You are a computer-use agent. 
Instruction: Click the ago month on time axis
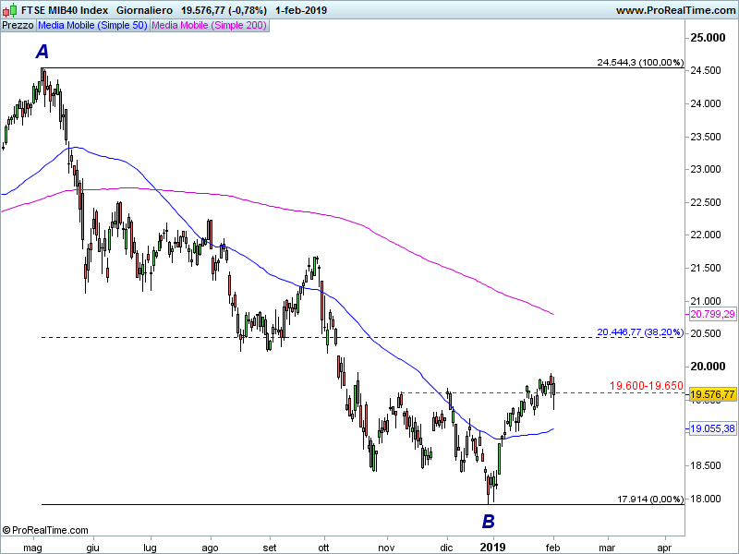click(210, 548)
